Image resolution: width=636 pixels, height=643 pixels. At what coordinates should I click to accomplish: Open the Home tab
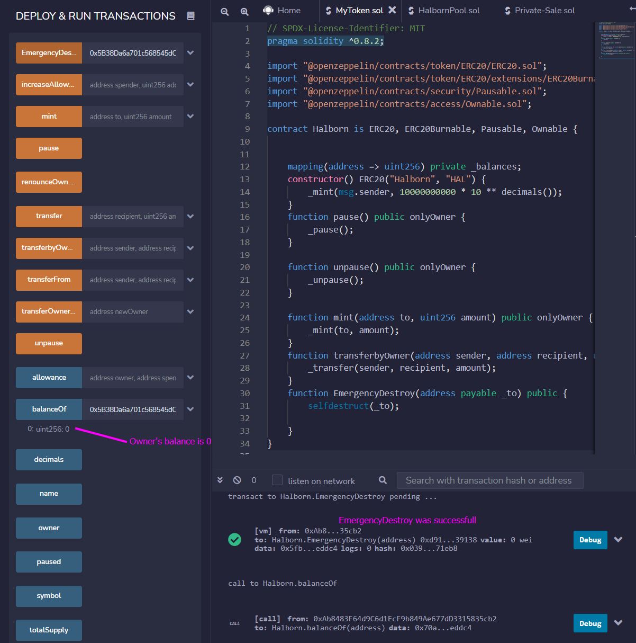pos(282,11)
